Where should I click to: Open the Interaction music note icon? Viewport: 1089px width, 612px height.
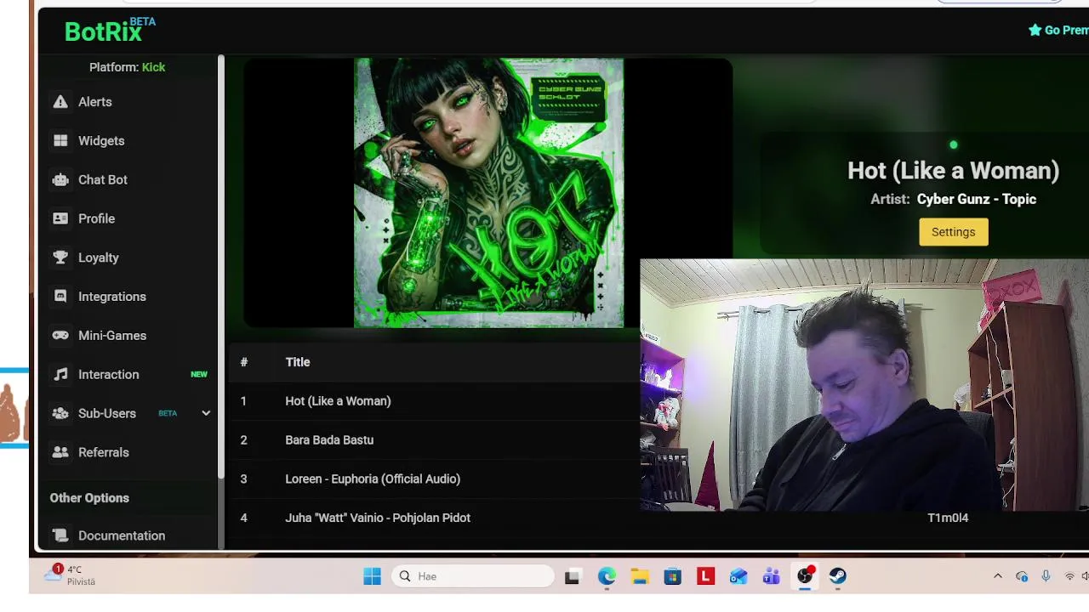pos(60,375)
